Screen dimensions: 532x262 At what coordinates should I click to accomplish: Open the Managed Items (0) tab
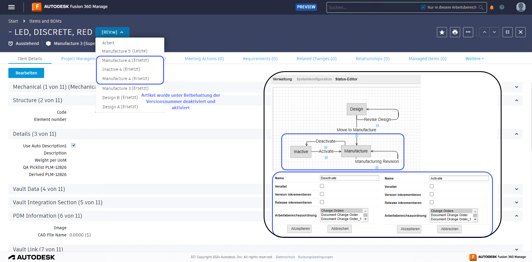[x=428, y=59]
